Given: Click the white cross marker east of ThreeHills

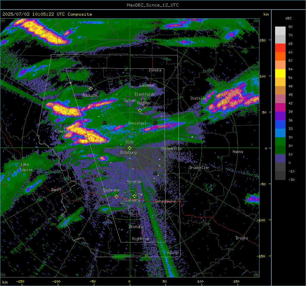Looking at the screenshot, I should pyautogui.click(x=192, y=137).
